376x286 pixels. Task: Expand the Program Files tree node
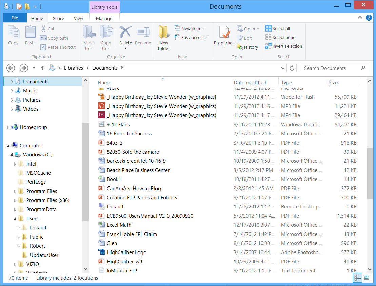(x=16, y=191)
